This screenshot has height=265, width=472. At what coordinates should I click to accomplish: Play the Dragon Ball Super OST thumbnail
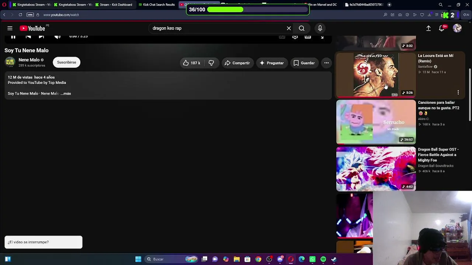[376, 169]
